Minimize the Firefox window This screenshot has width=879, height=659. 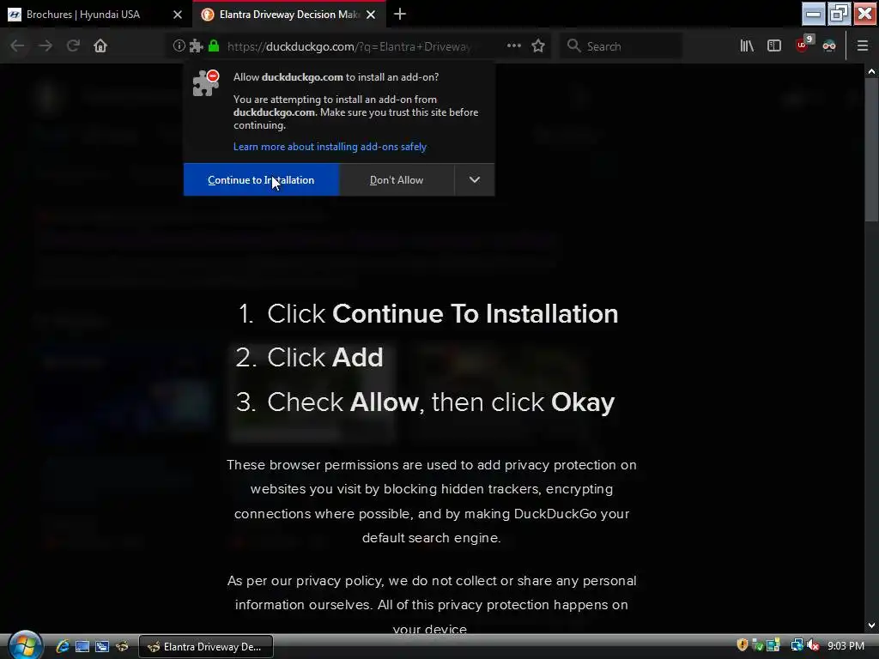(813, 14)
